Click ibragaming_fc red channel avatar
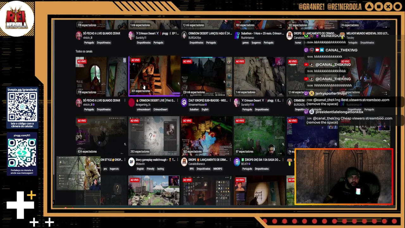 point(132,103)
